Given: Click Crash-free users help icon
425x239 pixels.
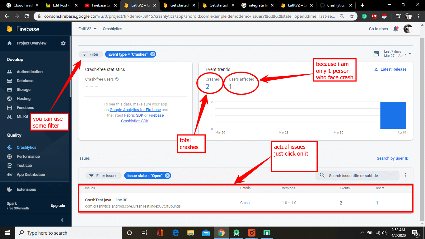Looking at the screenshot, I should coord(117,79).
